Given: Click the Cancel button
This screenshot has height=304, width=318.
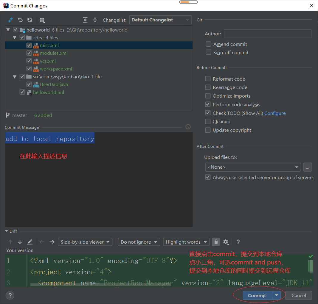Looking at the screenshot, I should pyautogui.click(x=299, y=295).
